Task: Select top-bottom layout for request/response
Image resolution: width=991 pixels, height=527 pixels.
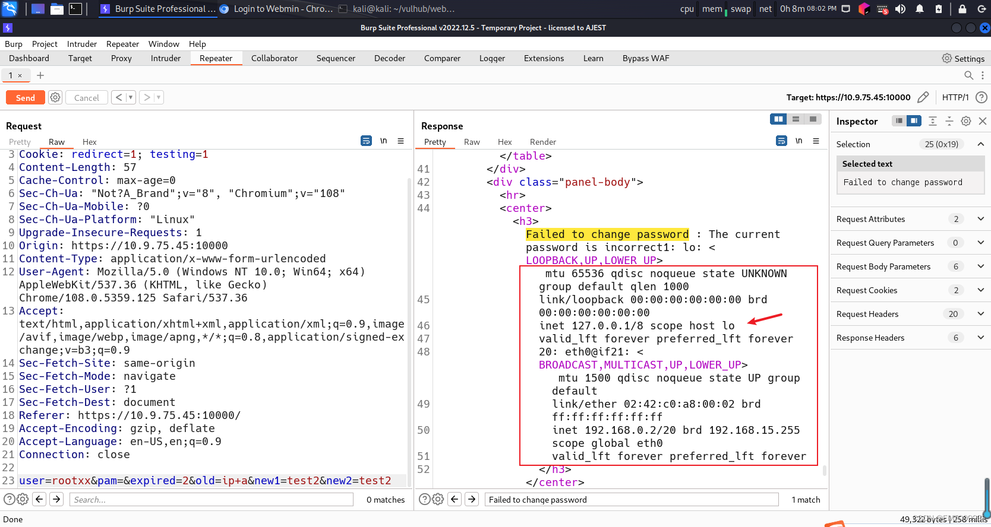Action: coord(796,119)
